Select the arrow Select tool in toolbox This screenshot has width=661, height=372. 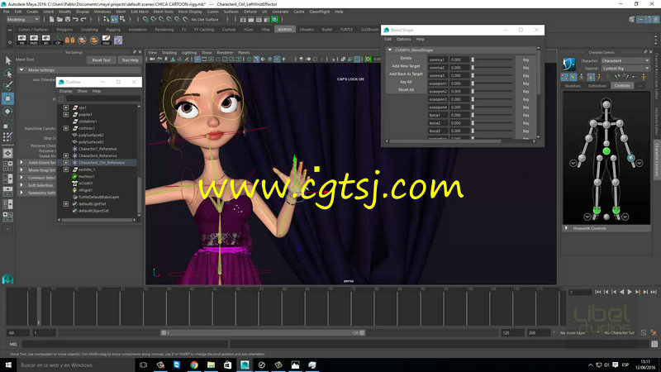coord(8,60)
